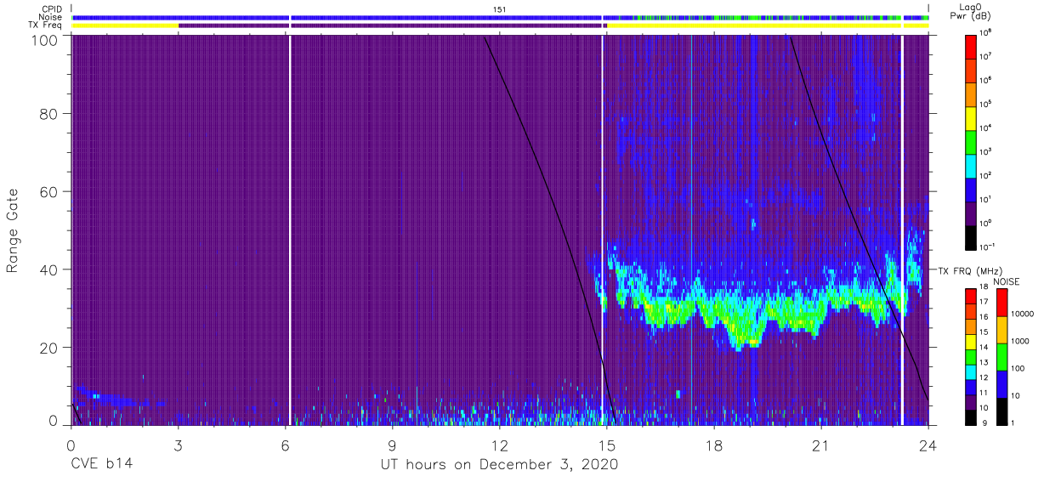The height and width of the screenshot is (482, 1044).
Task: Click the '10000' NOISE scale label
Action: [1023, 315]
